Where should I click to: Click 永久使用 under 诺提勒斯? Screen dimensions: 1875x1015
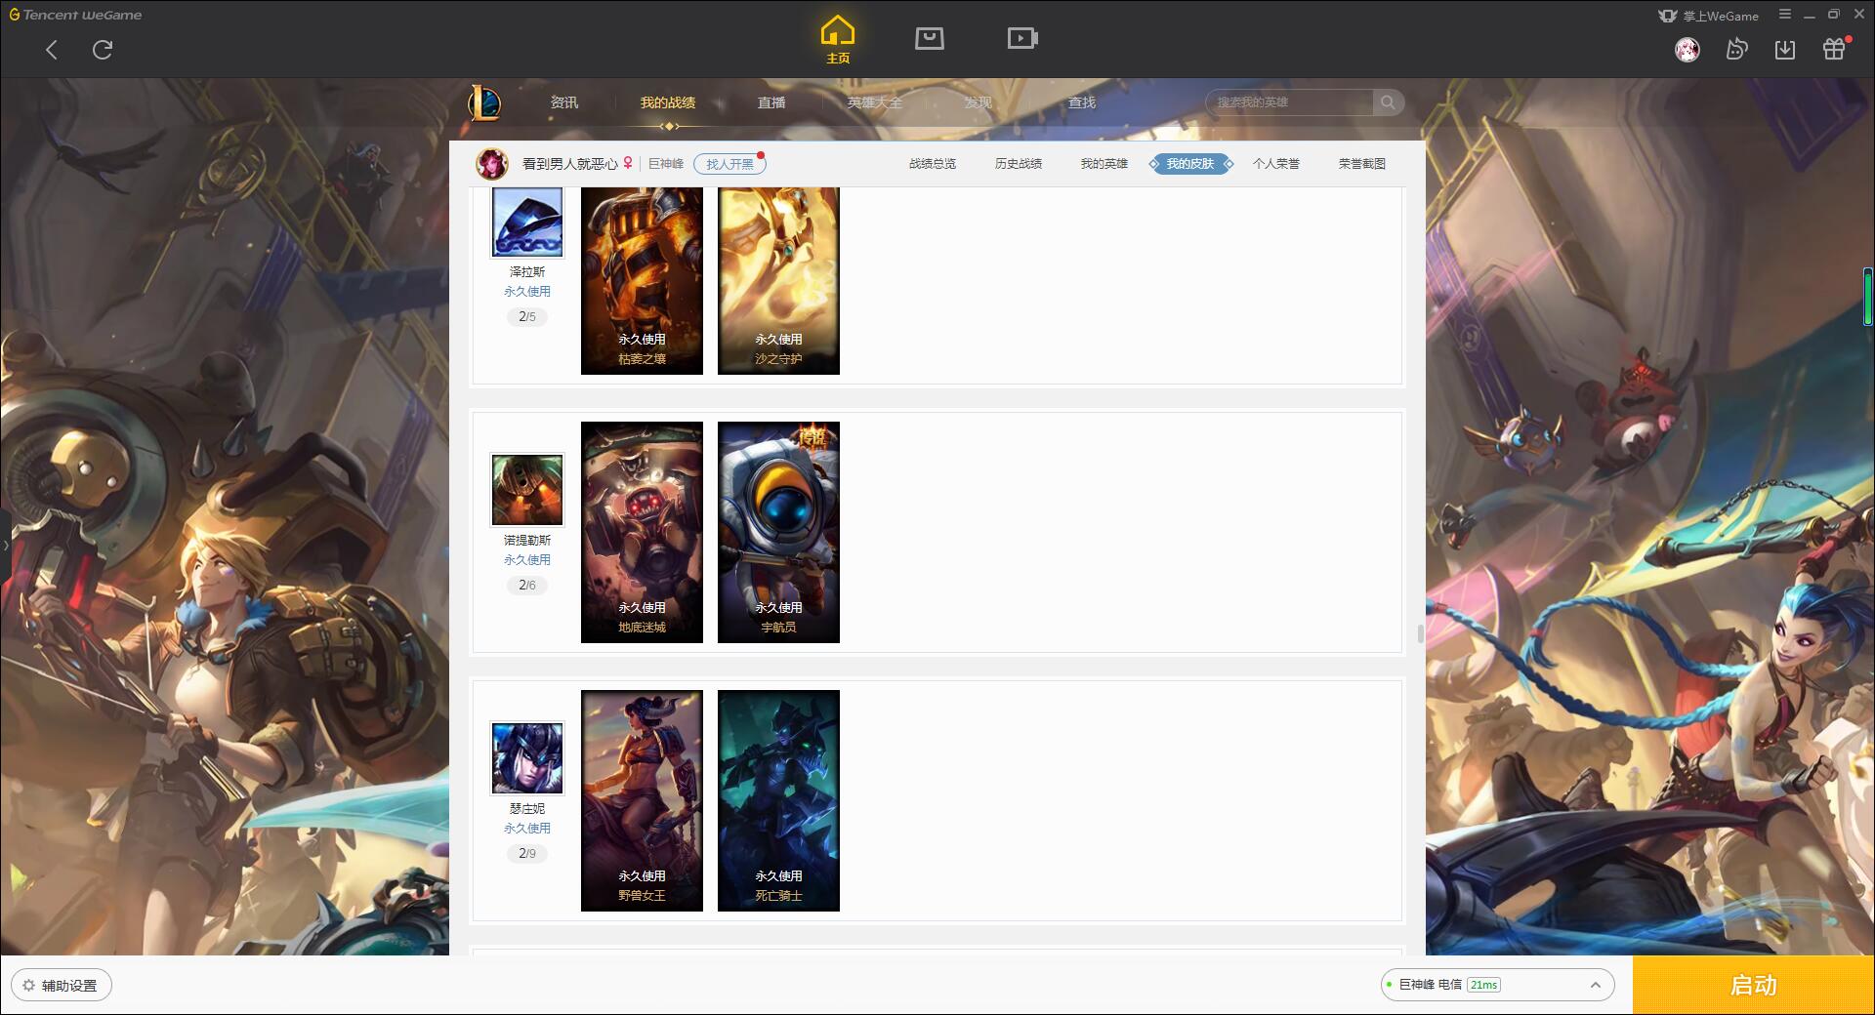click(527, 560)
